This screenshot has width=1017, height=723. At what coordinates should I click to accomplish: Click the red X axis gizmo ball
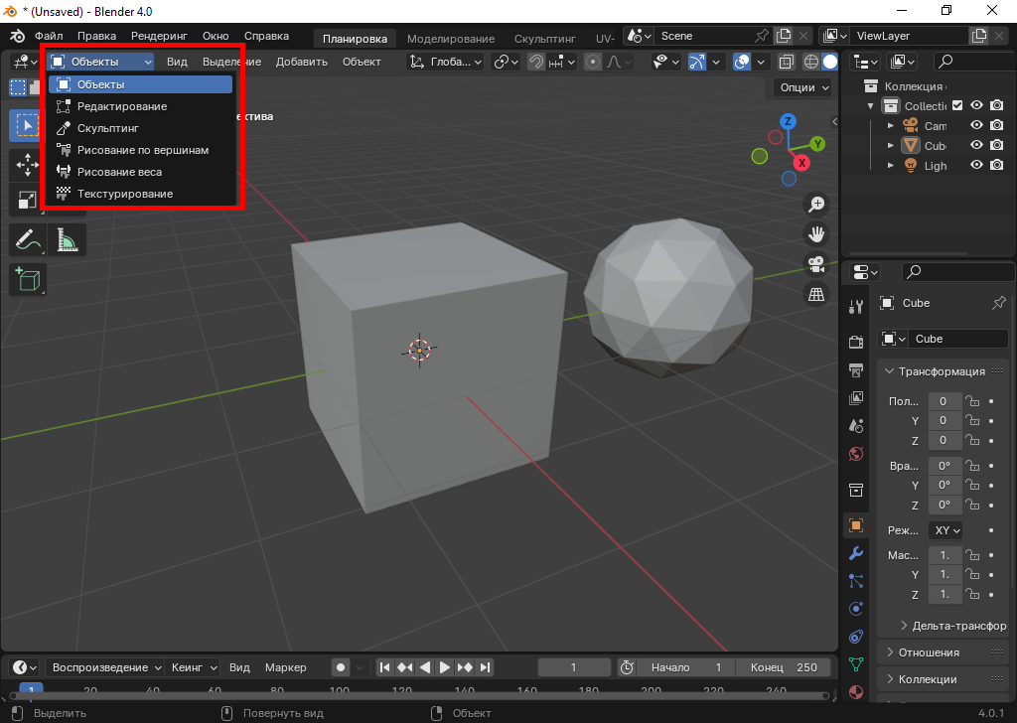[801, 163]
